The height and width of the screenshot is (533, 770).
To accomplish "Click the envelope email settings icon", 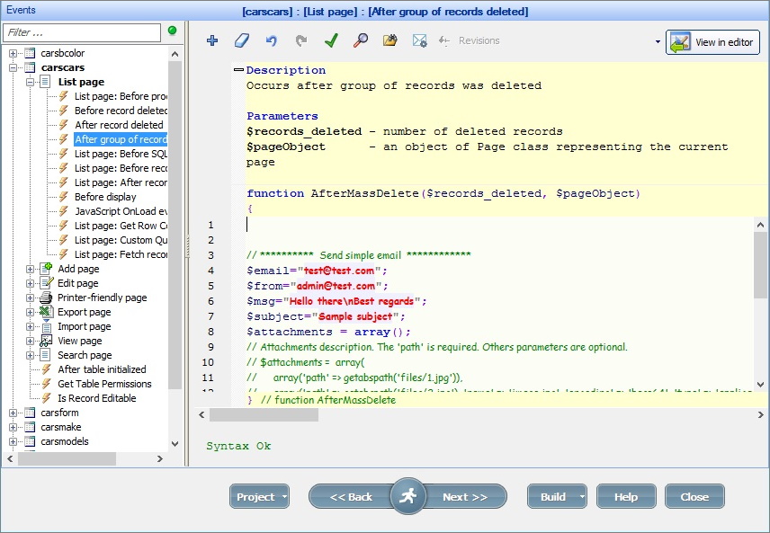I will (x=419, y=40).
